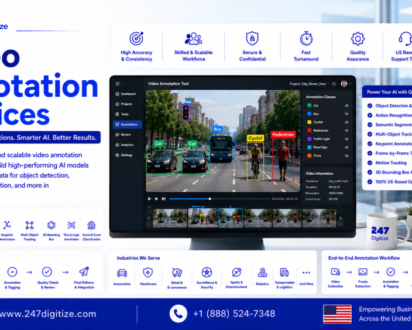Click the Transportation & Logistics icon

(x=284, y=273)
